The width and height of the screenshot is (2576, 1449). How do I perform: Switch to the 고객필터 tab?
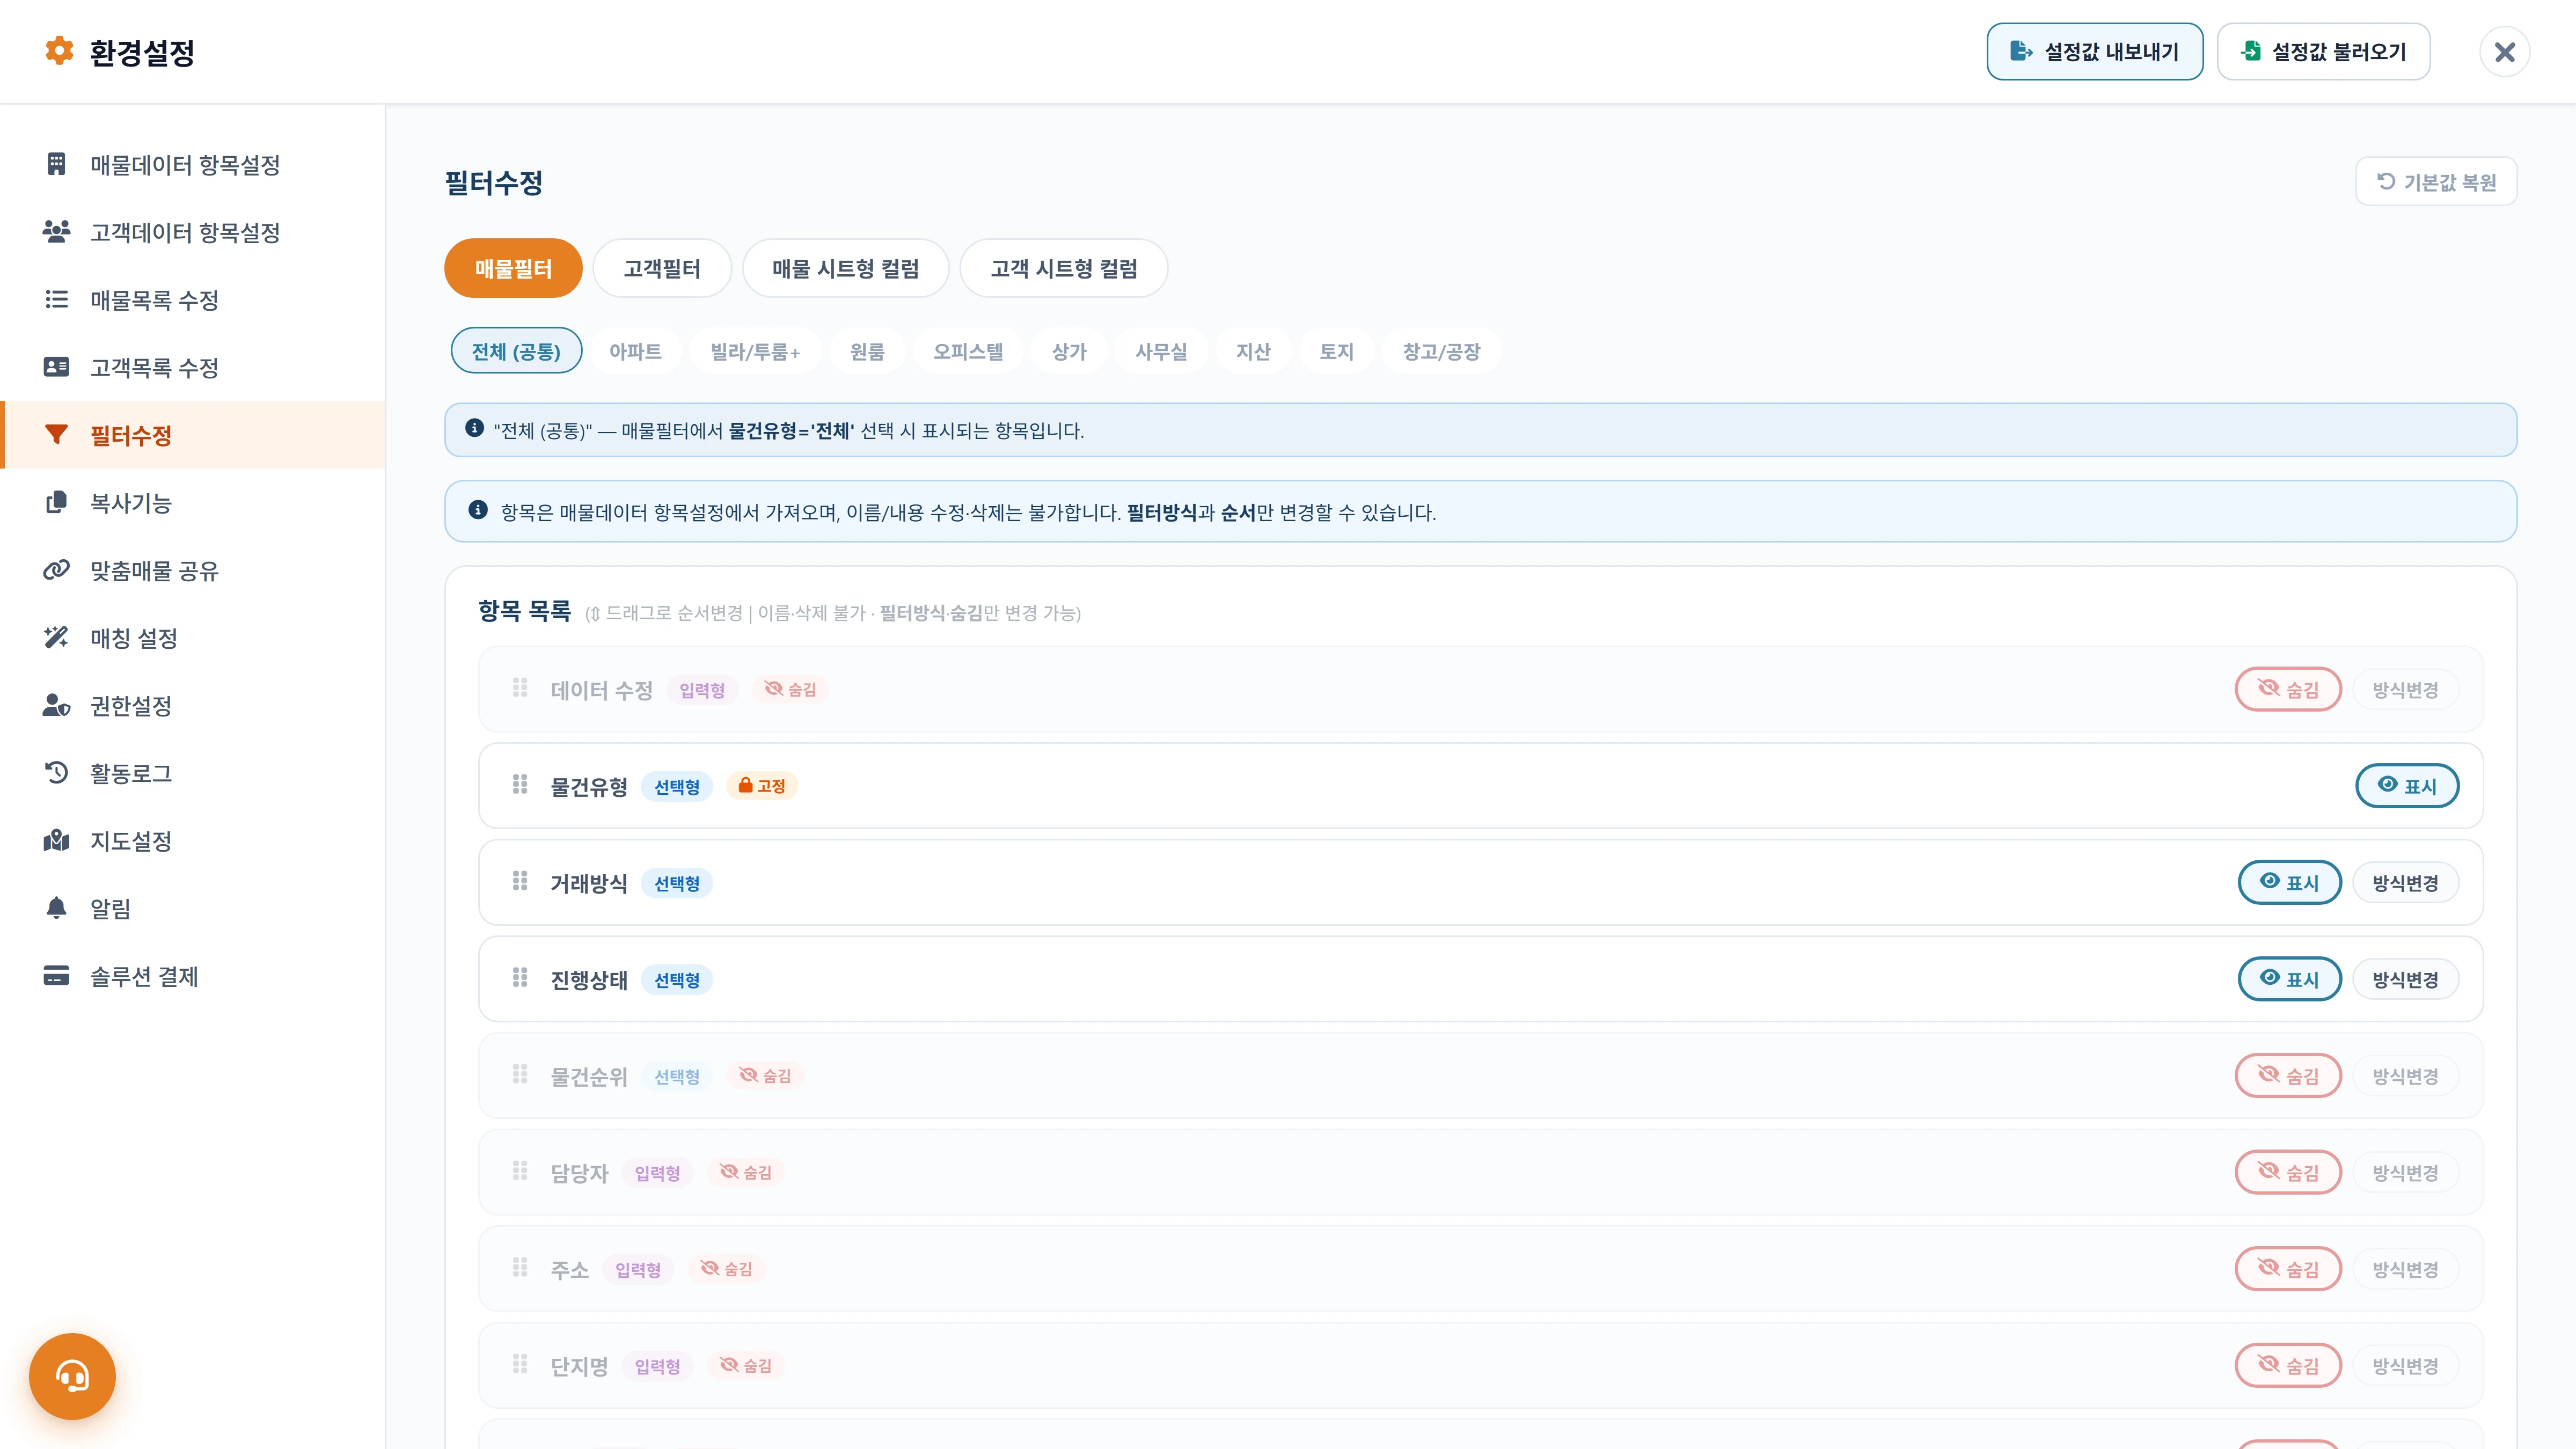pos(662,268)
